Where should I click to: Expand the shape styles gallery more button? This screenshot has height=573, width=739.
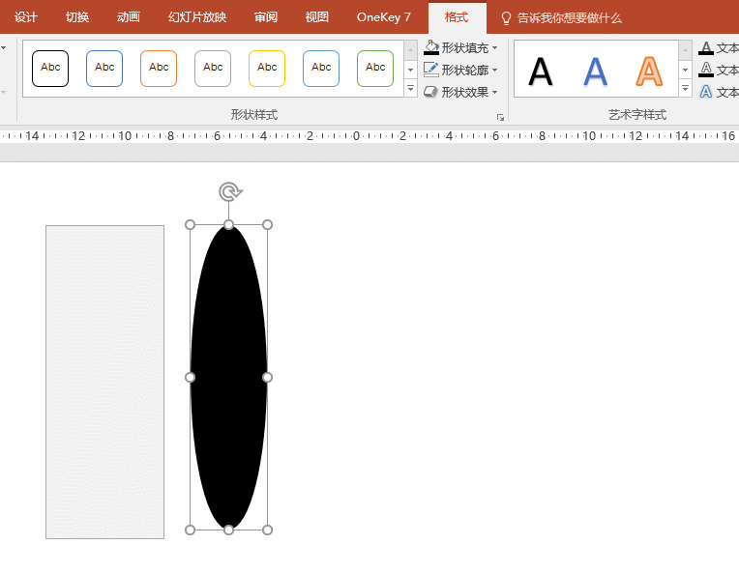tap(411, 89)
